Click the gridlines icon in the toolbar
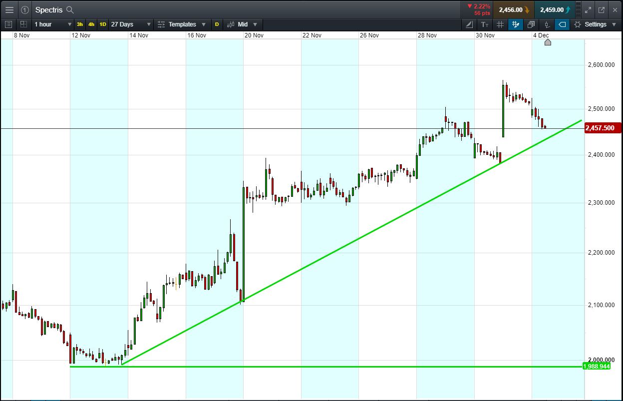This screenshot has width=623, height=401. tap(500, 24)
